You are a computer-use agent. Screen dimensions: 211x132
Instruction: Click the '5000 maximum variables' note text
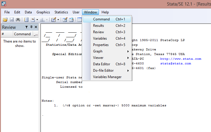[x=144, y=105]
